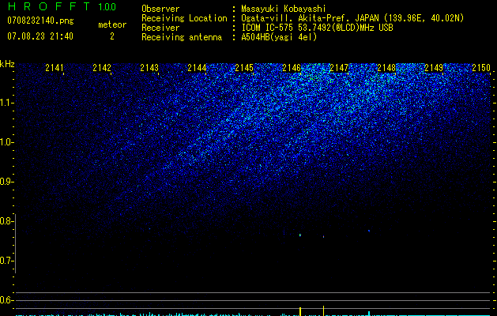
Task: Select the Ogata-vill. Akita-Pref. JAPAN location text
Action: coord(352,18)
